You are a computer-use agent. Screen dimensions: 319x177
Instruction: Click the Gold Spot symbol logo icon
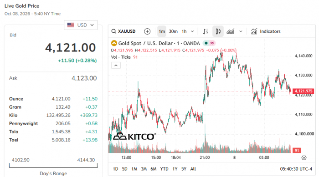pyautogui.click(x=114, y=43)
